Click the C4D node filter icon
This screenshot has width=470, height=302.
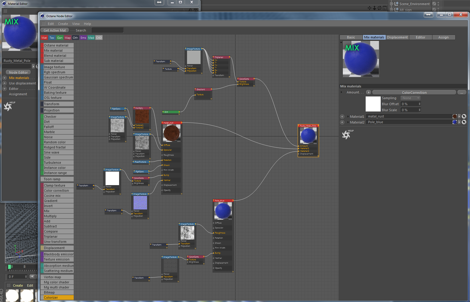click(99, 38)
